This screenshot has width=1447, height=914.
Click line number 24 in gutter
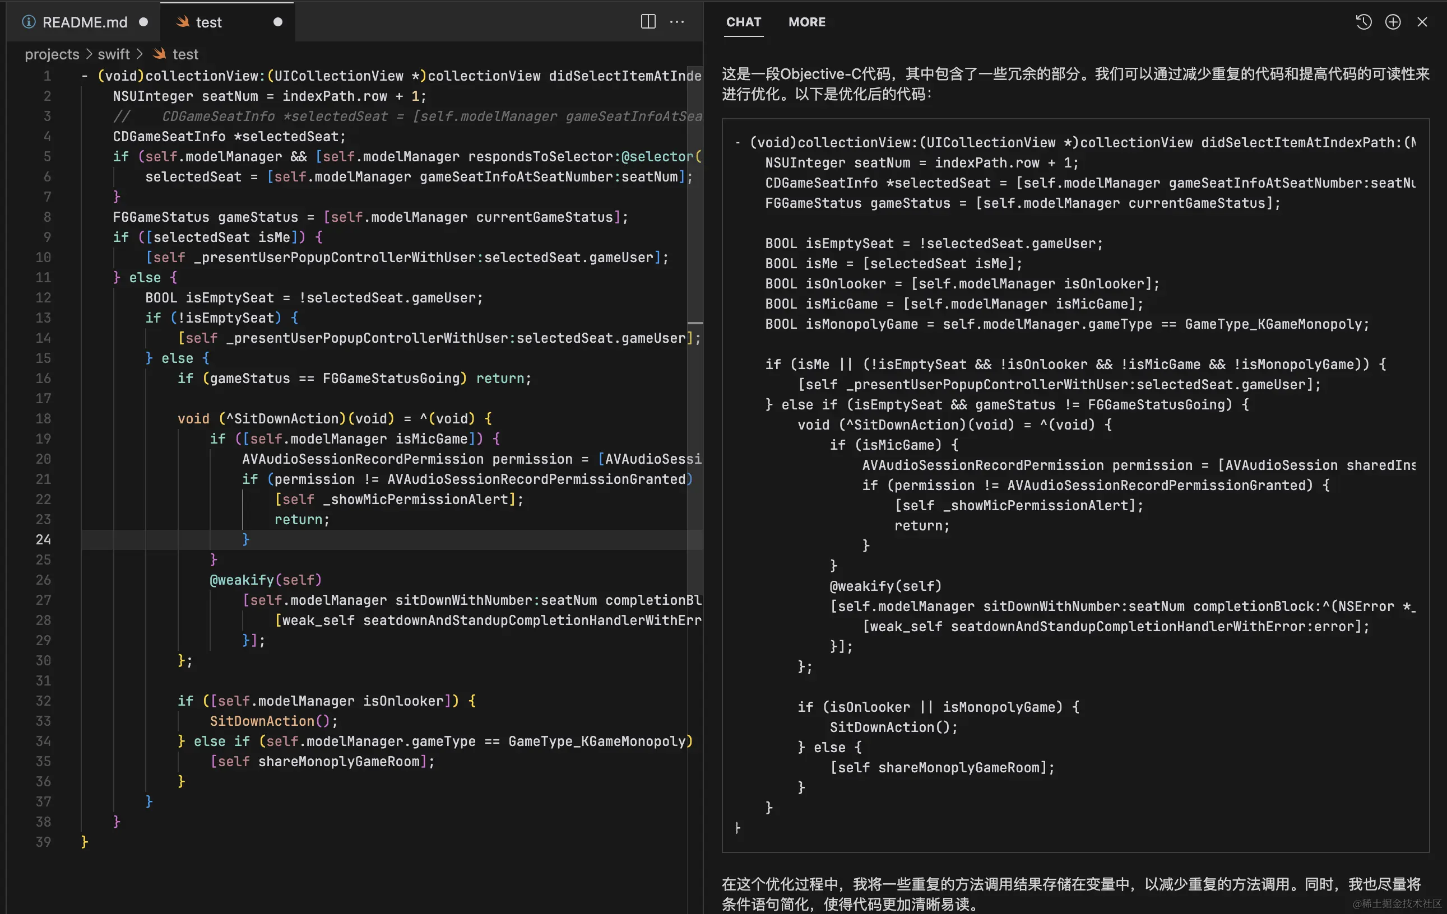click(x=43, y=539)
